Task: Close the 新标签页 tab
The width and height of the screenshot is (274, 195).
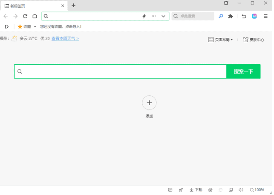Action: (63, 6)
